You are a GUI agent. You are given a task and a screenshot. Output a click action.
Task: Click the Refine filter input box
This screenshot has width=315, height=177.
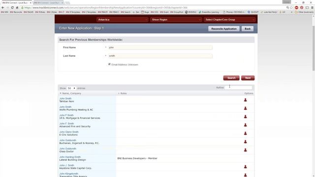(x=238, y=88)
